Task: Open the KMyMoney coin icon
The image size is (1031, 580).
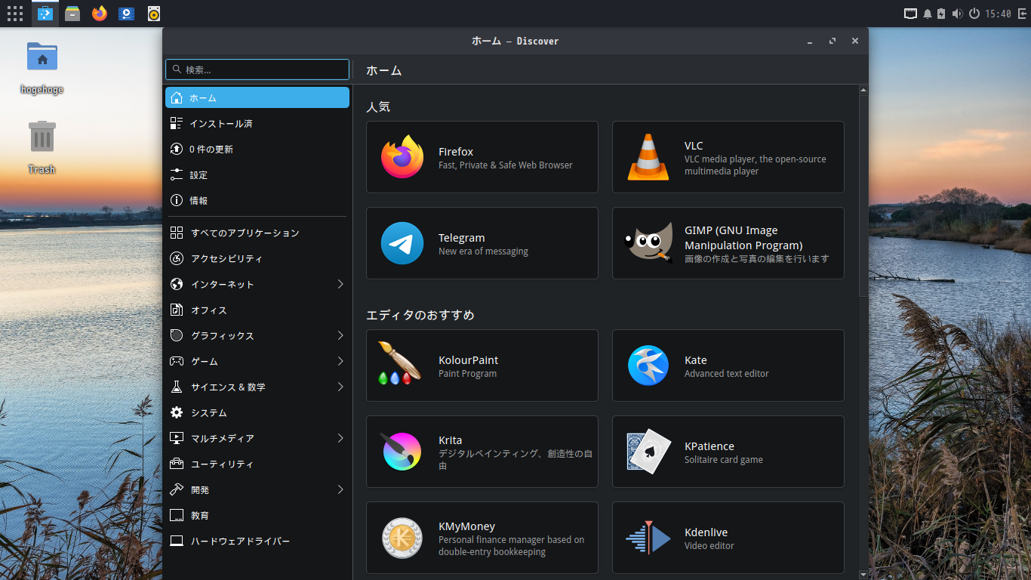Action: pyautogui.click(x=402, y=538)
